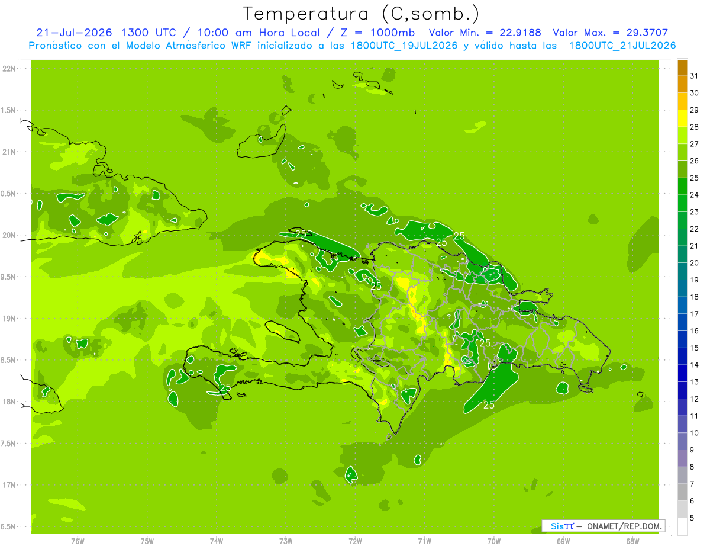Click the 17N latitude axis label
Image resolution: width=710 pixels, height=549 pixels.
11,485
